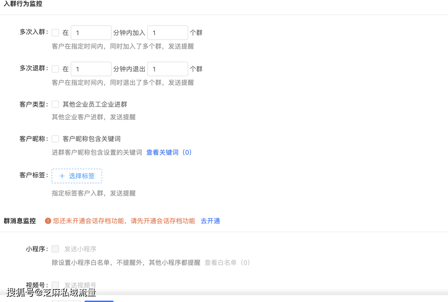Click the archiving warning message text

click(x=124, y=221)
